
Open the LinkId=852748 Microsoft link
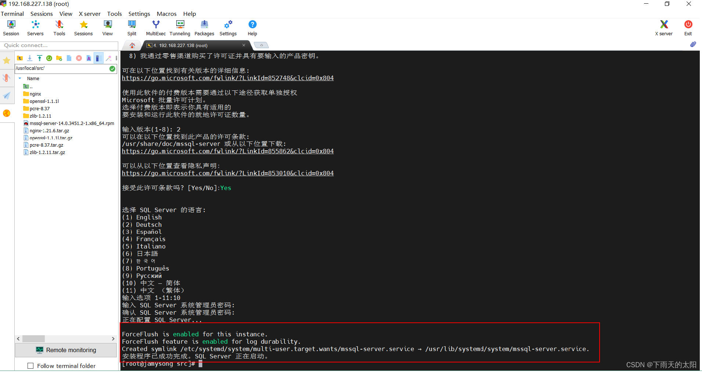pos(228,78)
